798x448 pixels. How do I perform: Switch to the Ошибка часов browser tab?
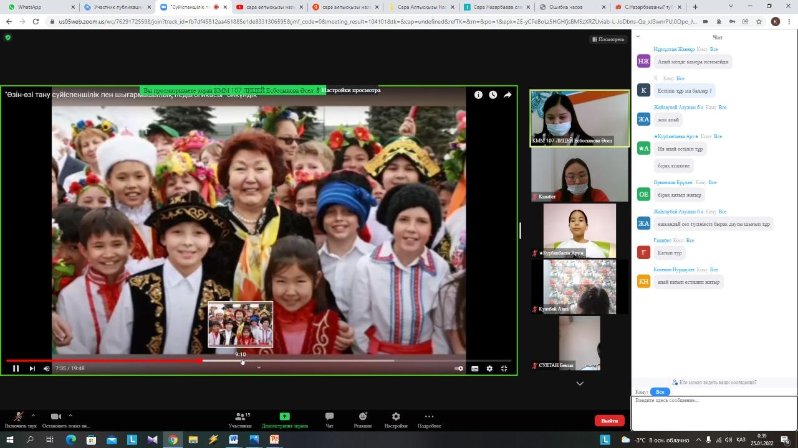pos(572,7)
